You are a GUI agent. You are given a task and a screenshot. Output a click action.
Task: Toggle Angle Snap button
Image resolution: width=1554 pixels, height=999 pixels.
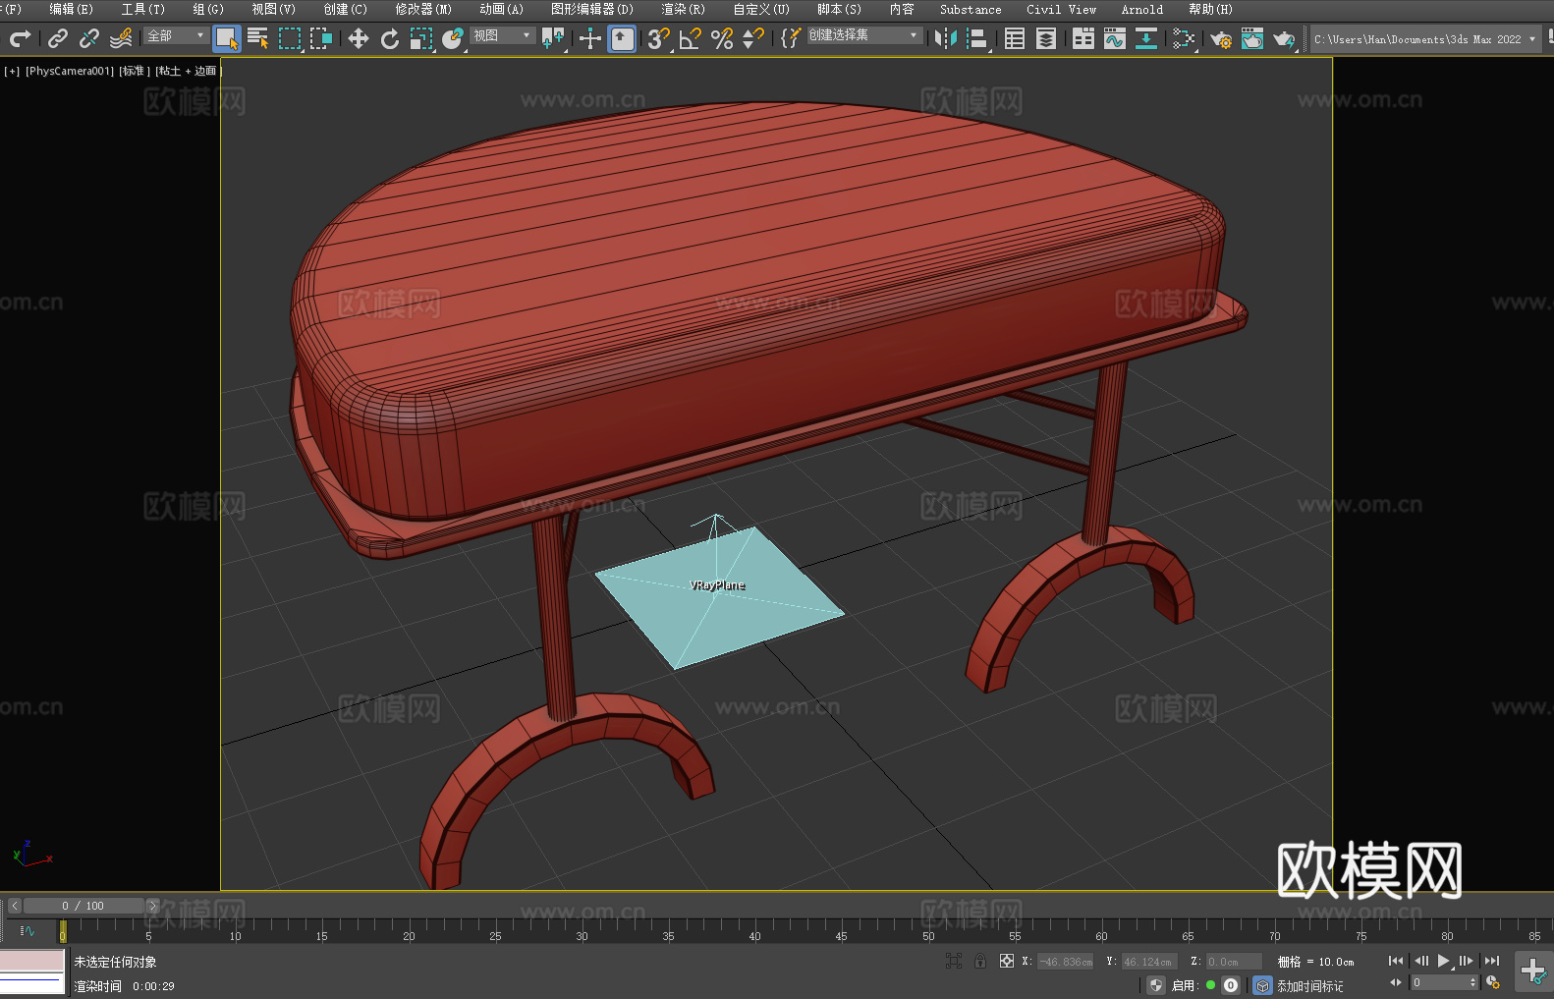click(691, 38)
